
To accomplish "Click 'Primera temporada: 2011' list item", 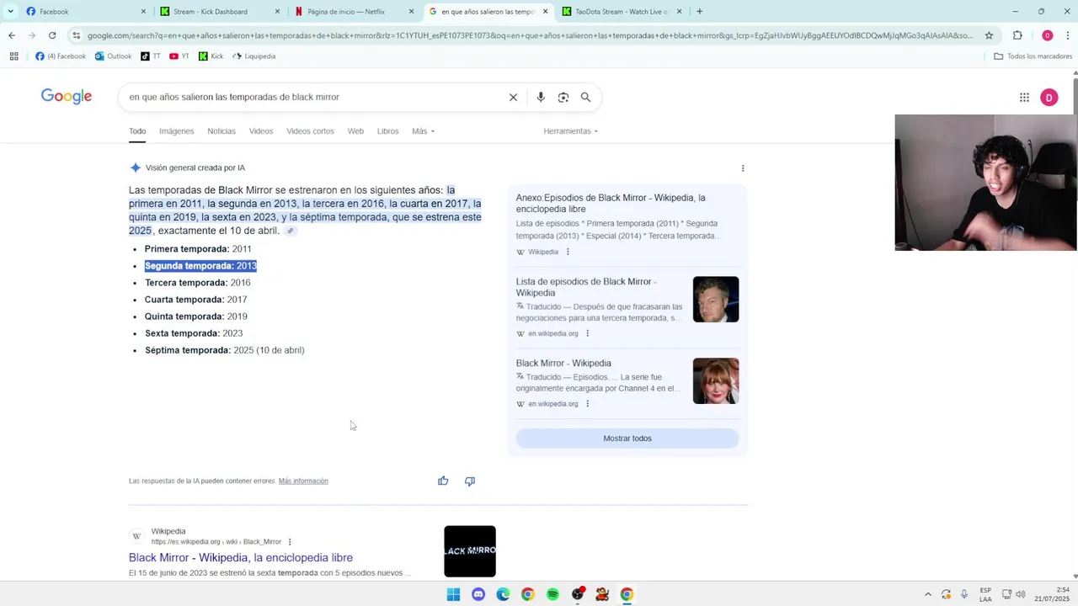I will click(198, 249).
